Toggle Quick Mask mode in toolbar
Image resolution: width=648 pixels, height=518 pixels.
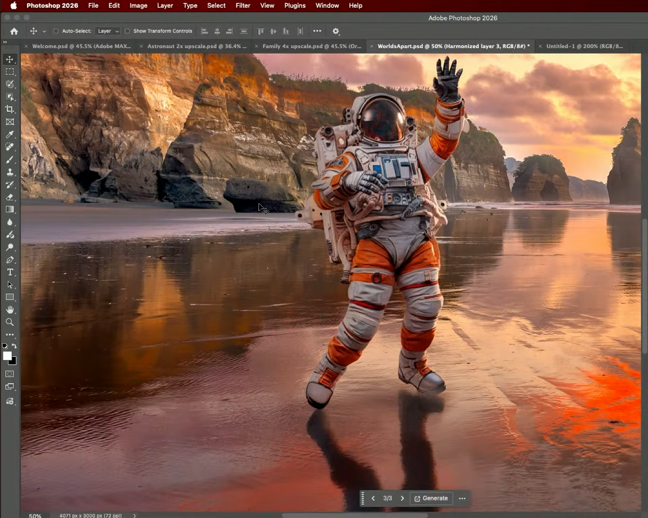click(x=10, y=374)
